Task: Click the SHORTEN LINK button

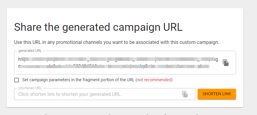Action: [x=217, y=94]
